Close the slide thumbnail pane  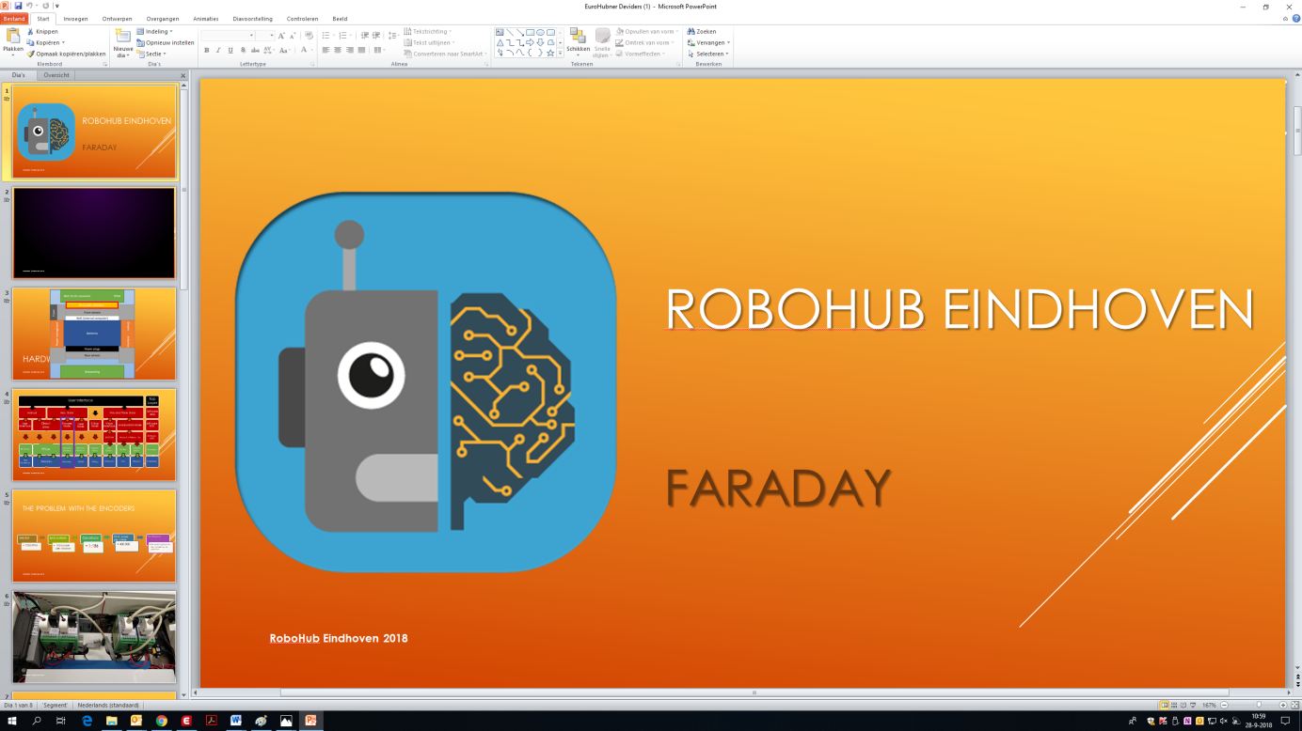(183, 76)
